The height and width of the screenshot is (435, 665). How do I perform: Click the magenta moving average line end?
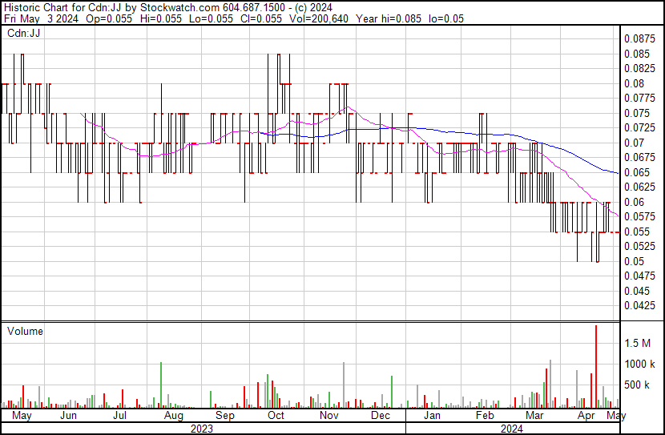[x=618, y=216]
